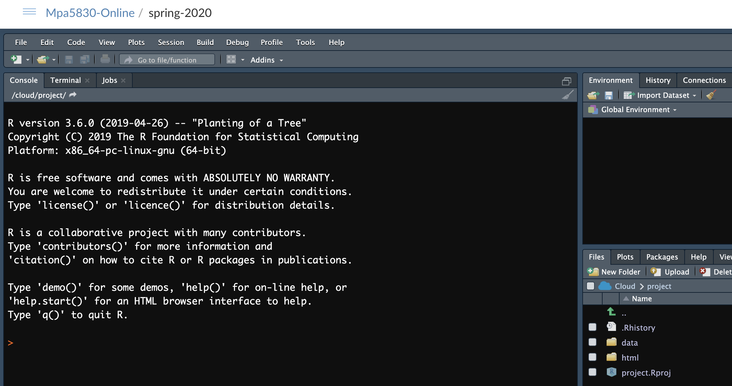Screen dimensions: 732x386
Task: Click the maximize console pane icon
Action: pyautogui.click(x=566, y=81)
